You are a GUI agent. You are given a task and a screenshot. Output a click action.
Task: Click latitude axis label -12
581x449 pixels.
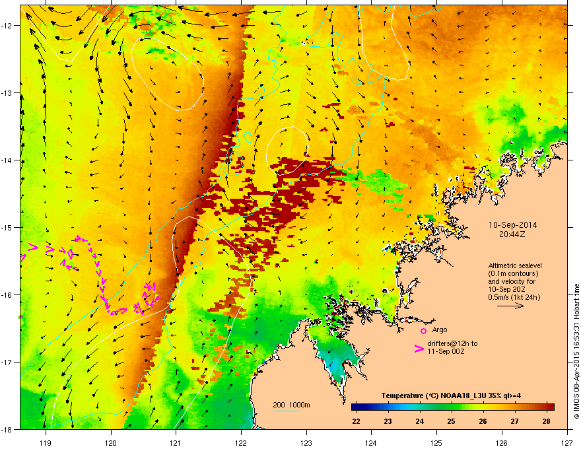pyautogui.click(x=7, y=25)
